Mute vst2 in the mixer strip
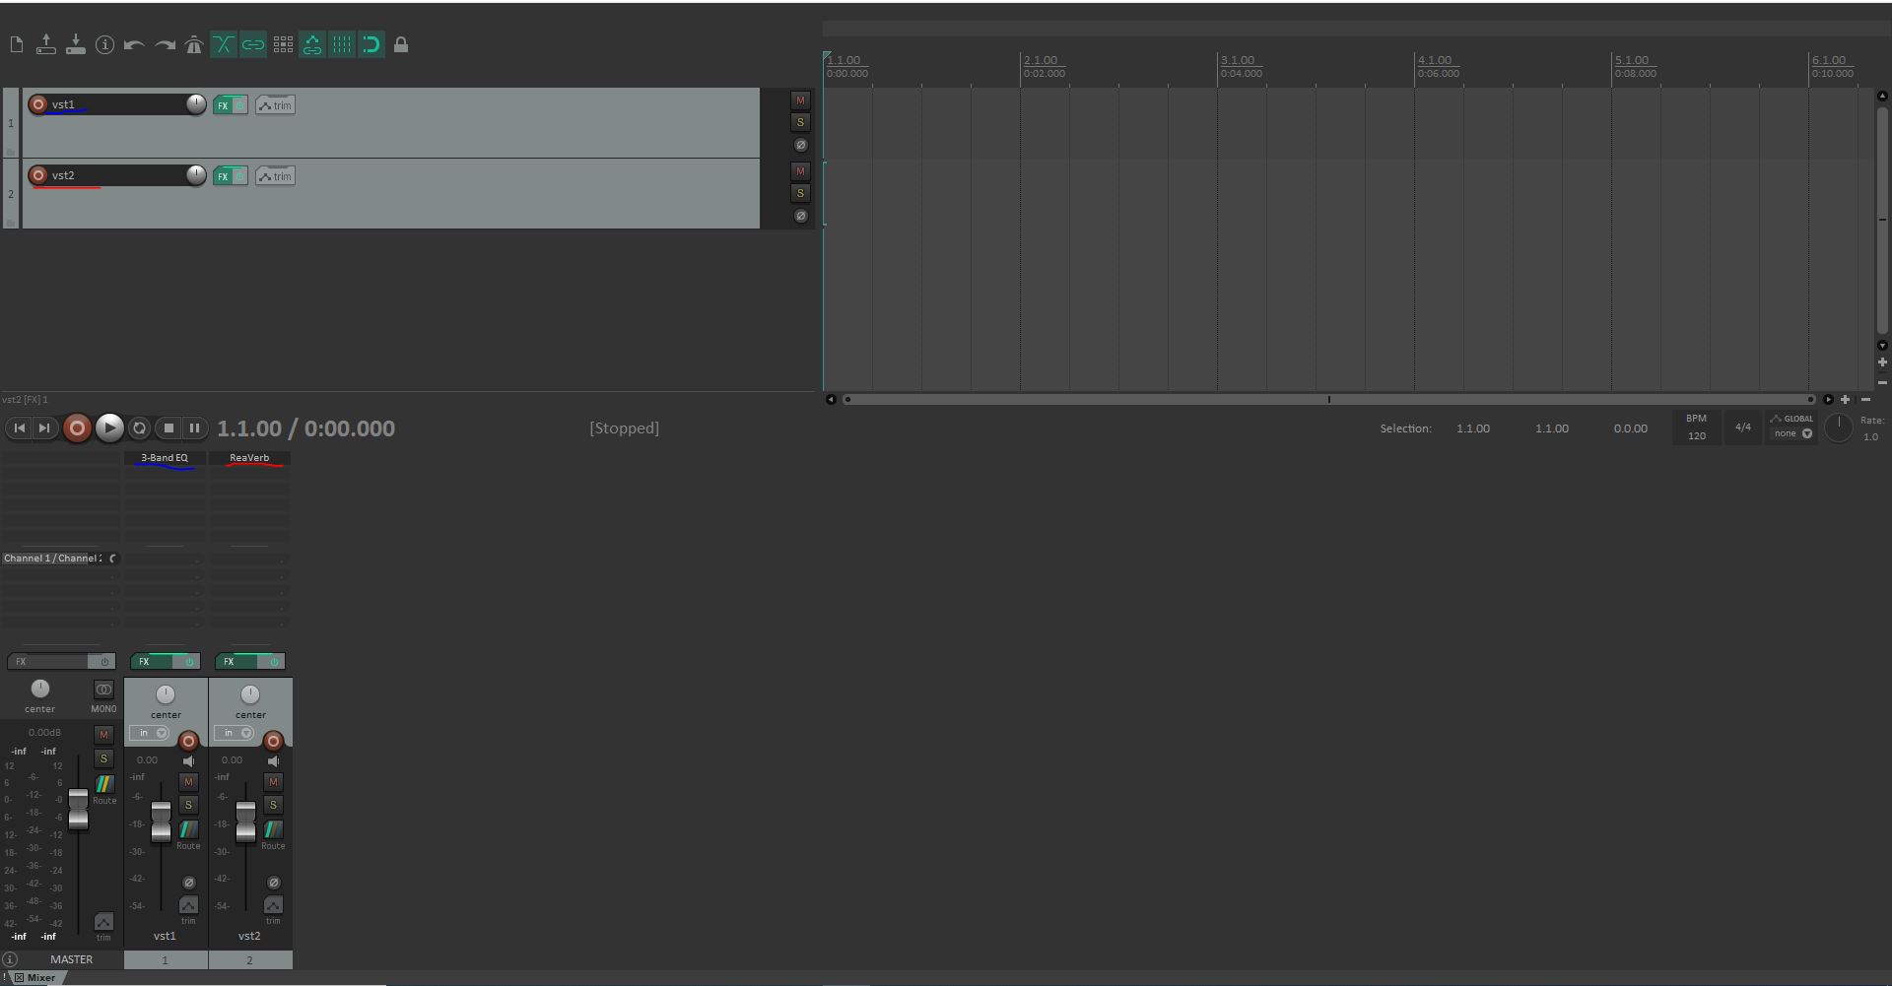1892x986 pixels. point(273,782)
